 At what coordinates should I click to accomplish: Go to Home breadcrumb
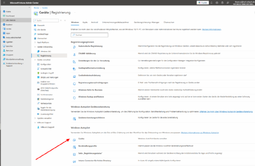pyautogui.click(x=36, y=8)
